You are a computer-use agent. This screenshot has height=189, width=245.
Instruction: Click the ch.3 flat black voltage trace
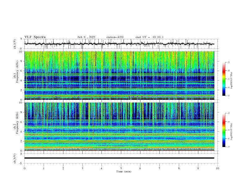(x=119, y=158)
